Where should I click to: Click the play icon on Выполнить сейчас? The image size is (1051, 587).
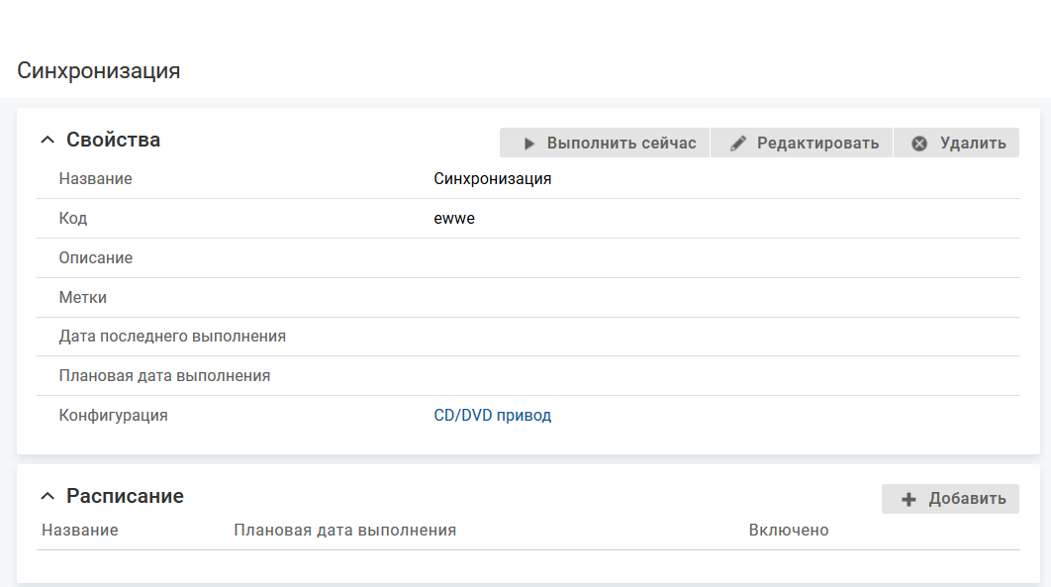point(529,144)
